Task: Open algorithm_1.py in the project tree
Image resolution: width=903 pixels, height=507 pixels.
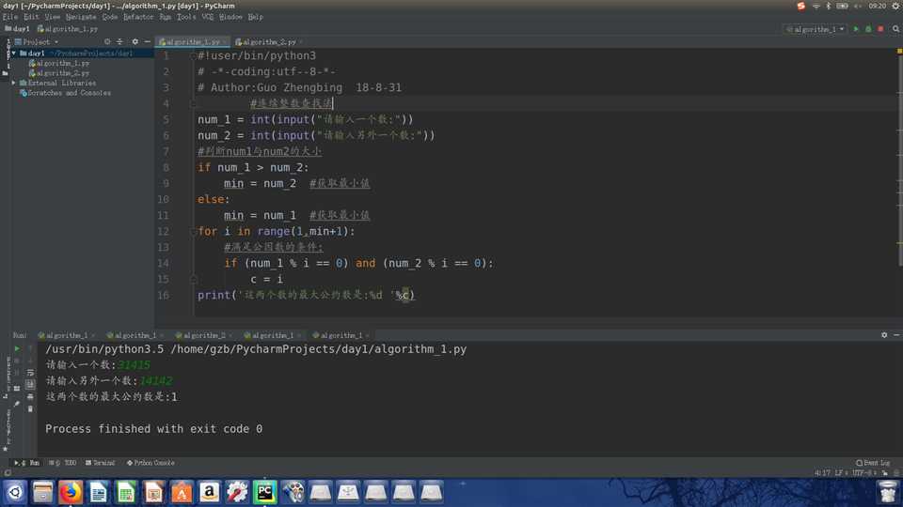Action: click(x=58, y=63)
